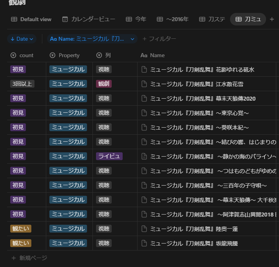Image resolution: width=279 pixels, height=267 pixels.
Task: Open the Name column header menu
Action: pos(157,55)
